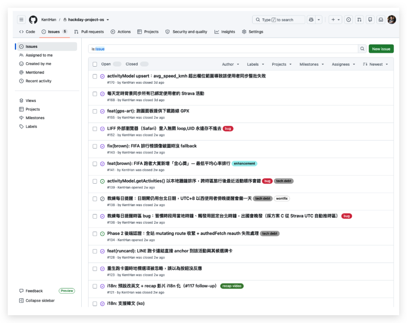The width and height of the screenshot is (407, 323).
Task: Check the checkbox for issue #139
Action: 95,181
